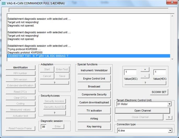This screenshot has width=179, height=138.
Task: Click the VAG application icon in title bar
Action: (x=3, y=3)
